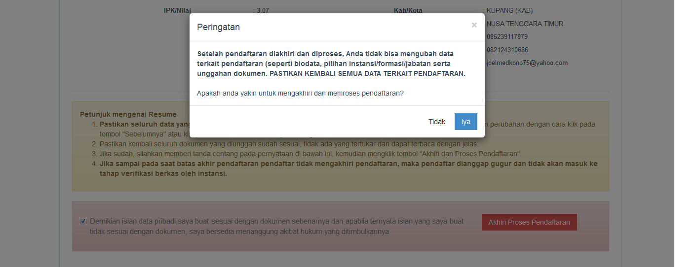Click the Peringatan dialog title
This screenshot has height=267, width=698.
[x=218, y=27]
